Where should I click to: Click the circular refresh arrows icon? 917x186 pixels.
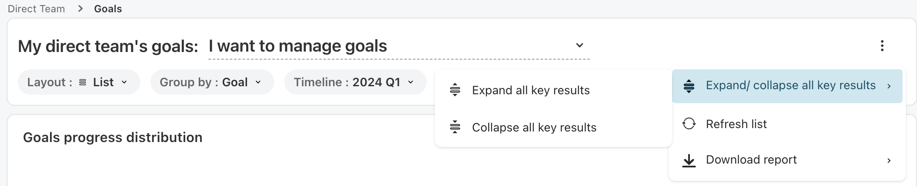click(689, 124)
